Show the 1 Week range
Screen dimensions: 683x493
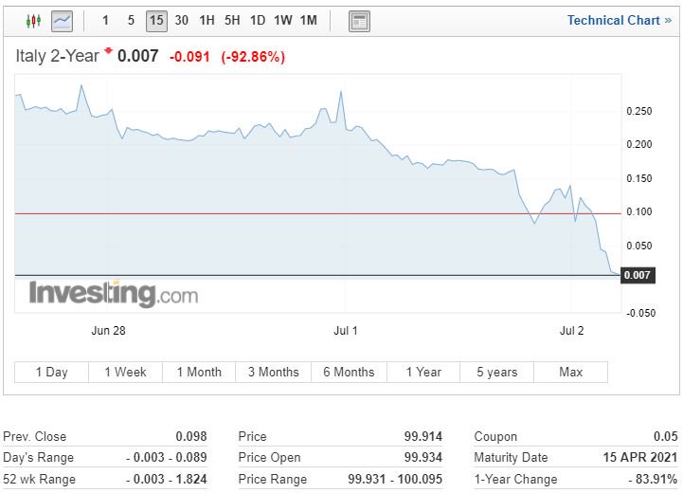(125, 372)
